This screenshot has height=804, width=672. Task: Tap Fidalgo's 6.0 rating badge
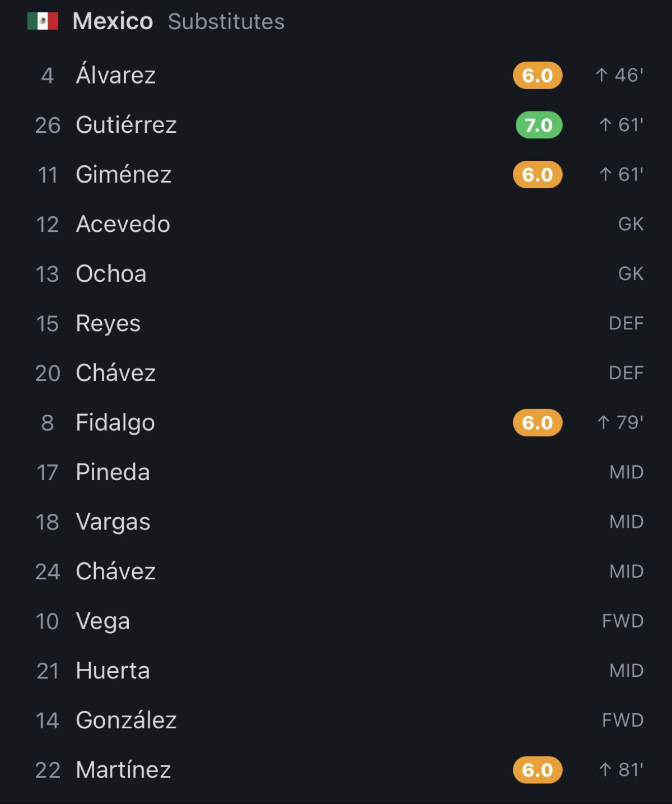[x=538, y=422]
